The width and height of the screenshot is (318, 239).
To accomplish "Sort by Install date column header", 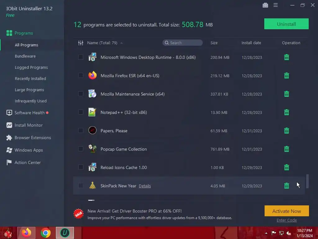I will 251,43.
